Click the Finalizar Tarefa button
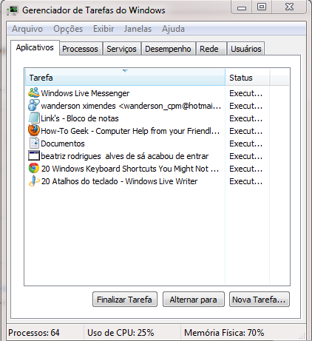The image size is (312, 341). [x=125, y=300]
